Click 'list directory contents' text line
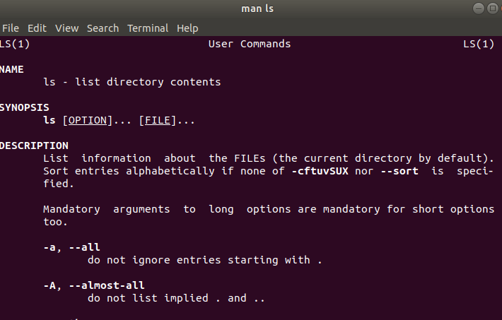Viewport: 502px width, 320px height. click(x=148, y=82)
